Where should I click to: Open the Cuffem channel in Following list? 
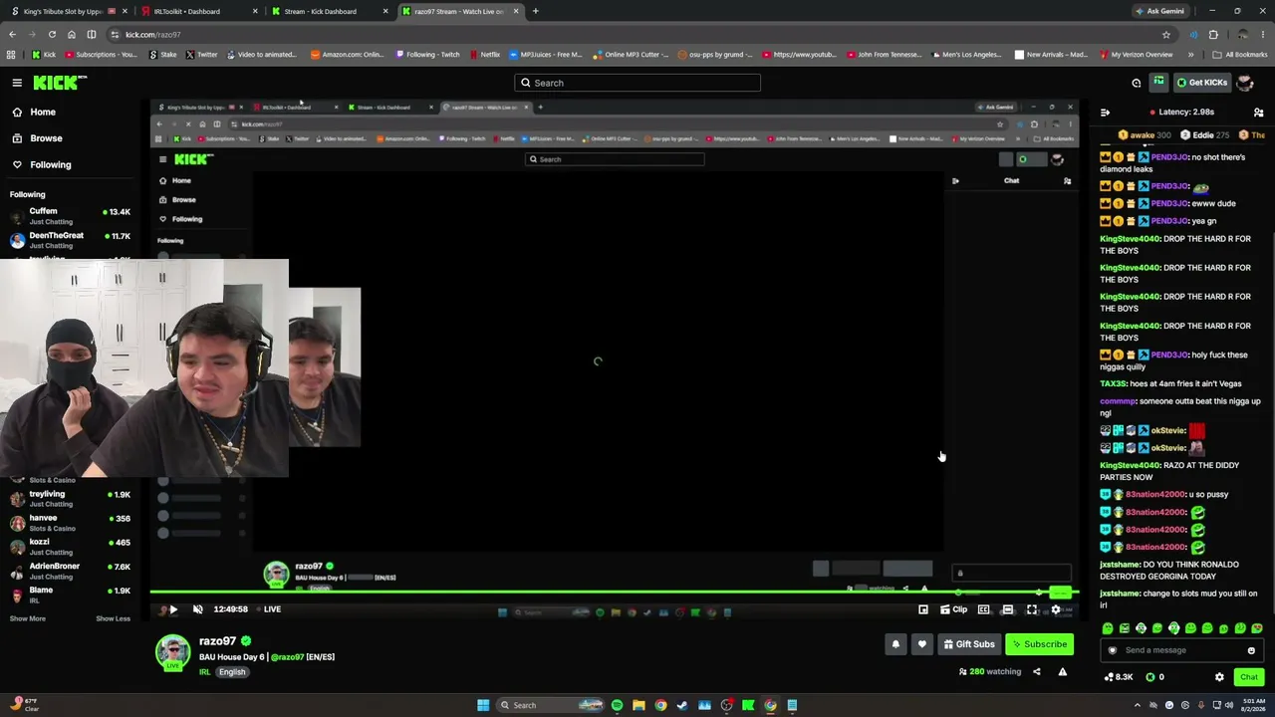point(70,215)
